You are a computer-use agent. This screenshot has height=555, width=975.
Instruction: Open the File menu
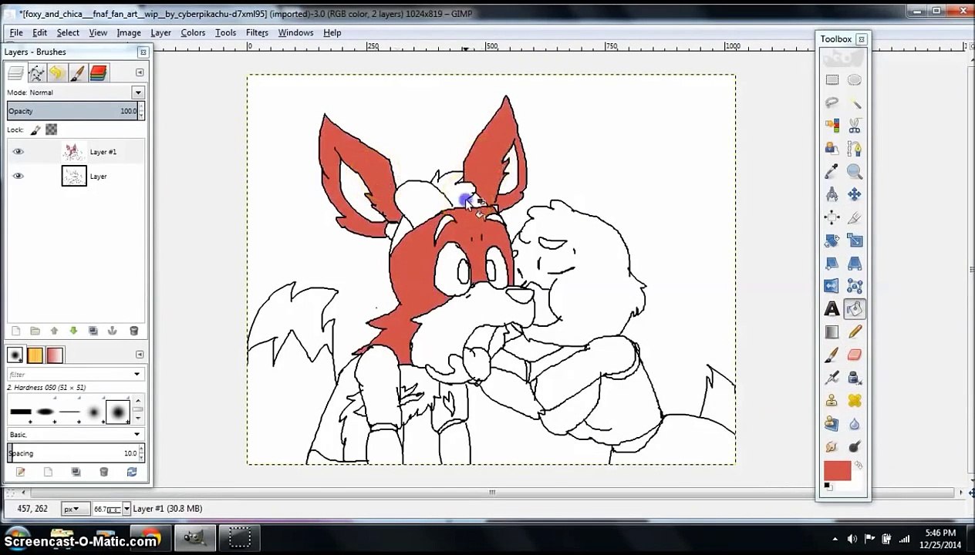(x=16, y=32)
